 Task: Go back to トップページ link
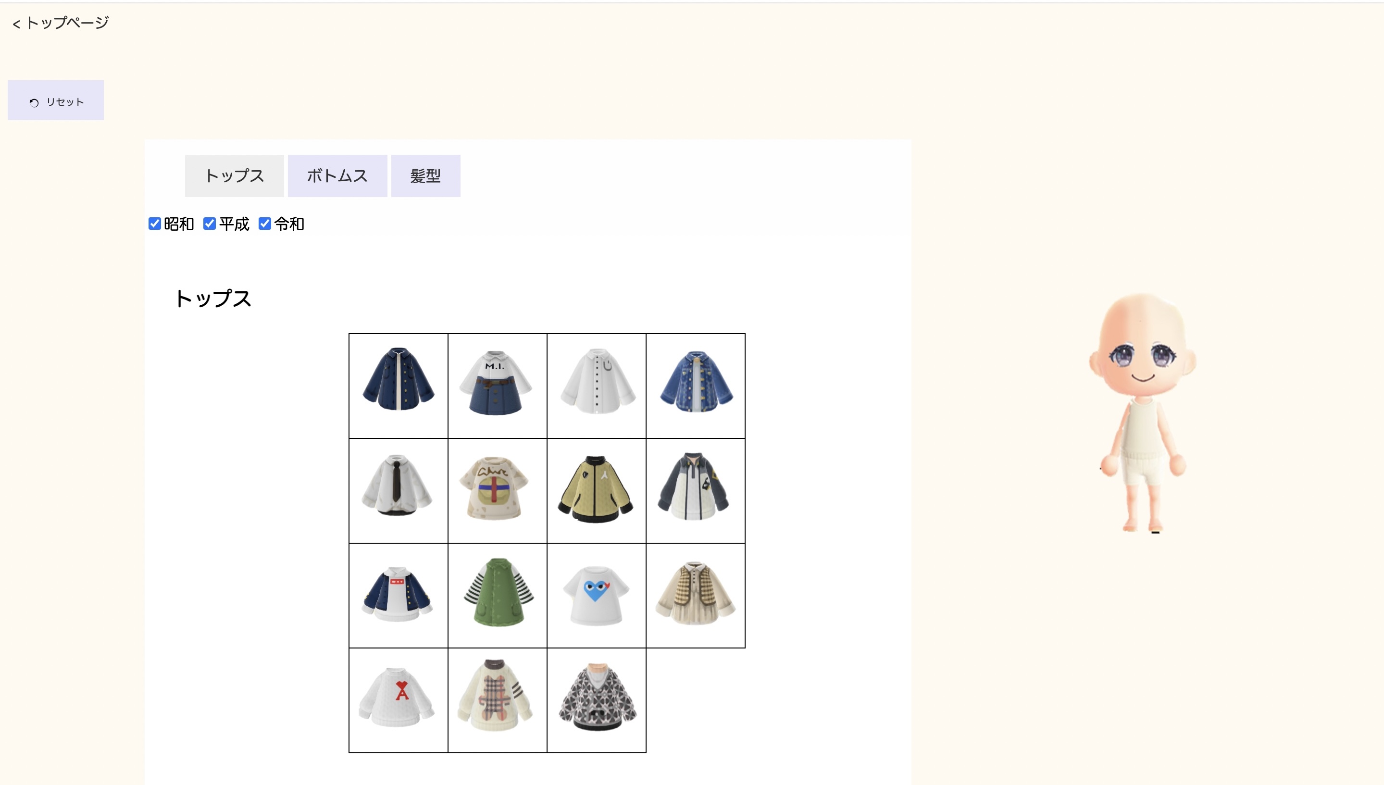click(61, 23)
